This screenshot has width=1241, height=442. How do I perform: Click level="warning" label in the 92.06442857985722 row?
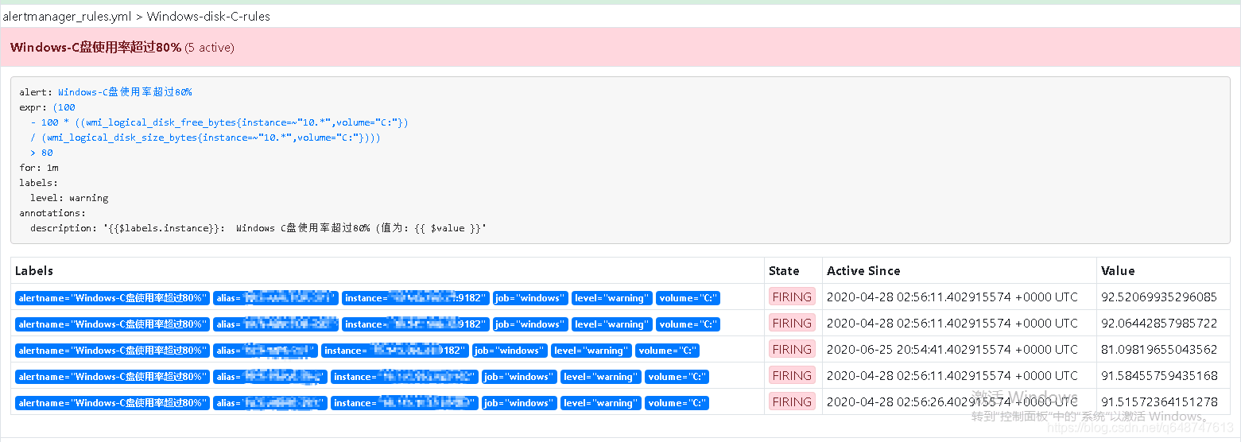tap(612, 324)
